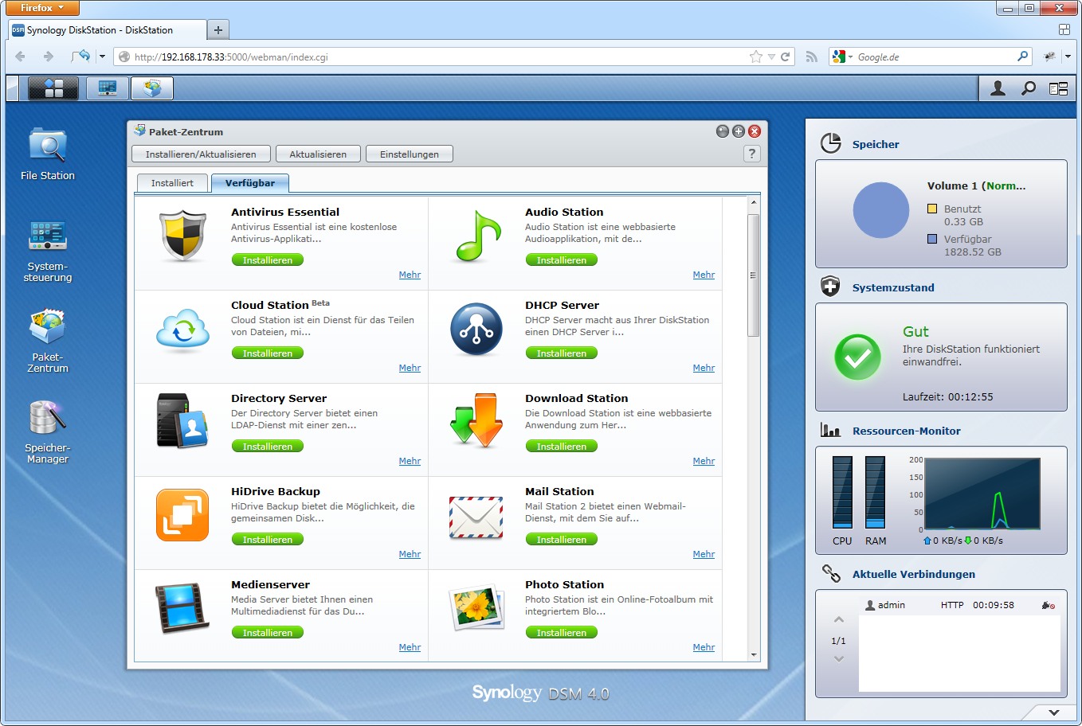The height and width of the screenshot is (726, 1082).
Task: Go to previous connections page arrow
Action: [x=838, y=619]
